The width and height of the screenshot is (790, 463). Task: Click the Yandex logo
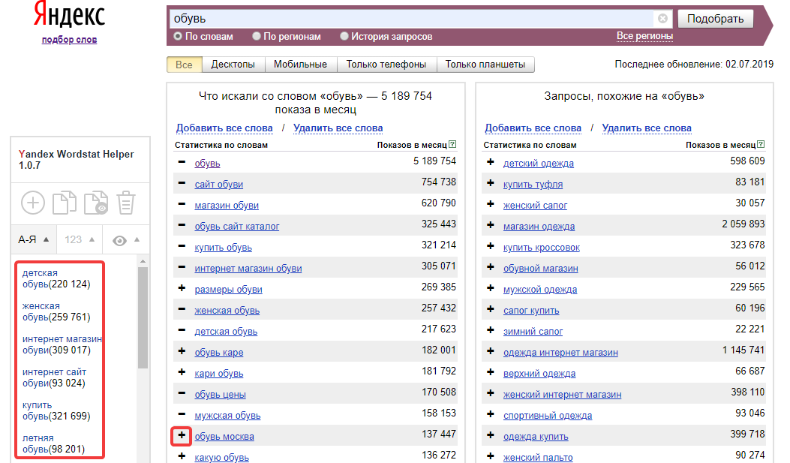coord(69,14)
